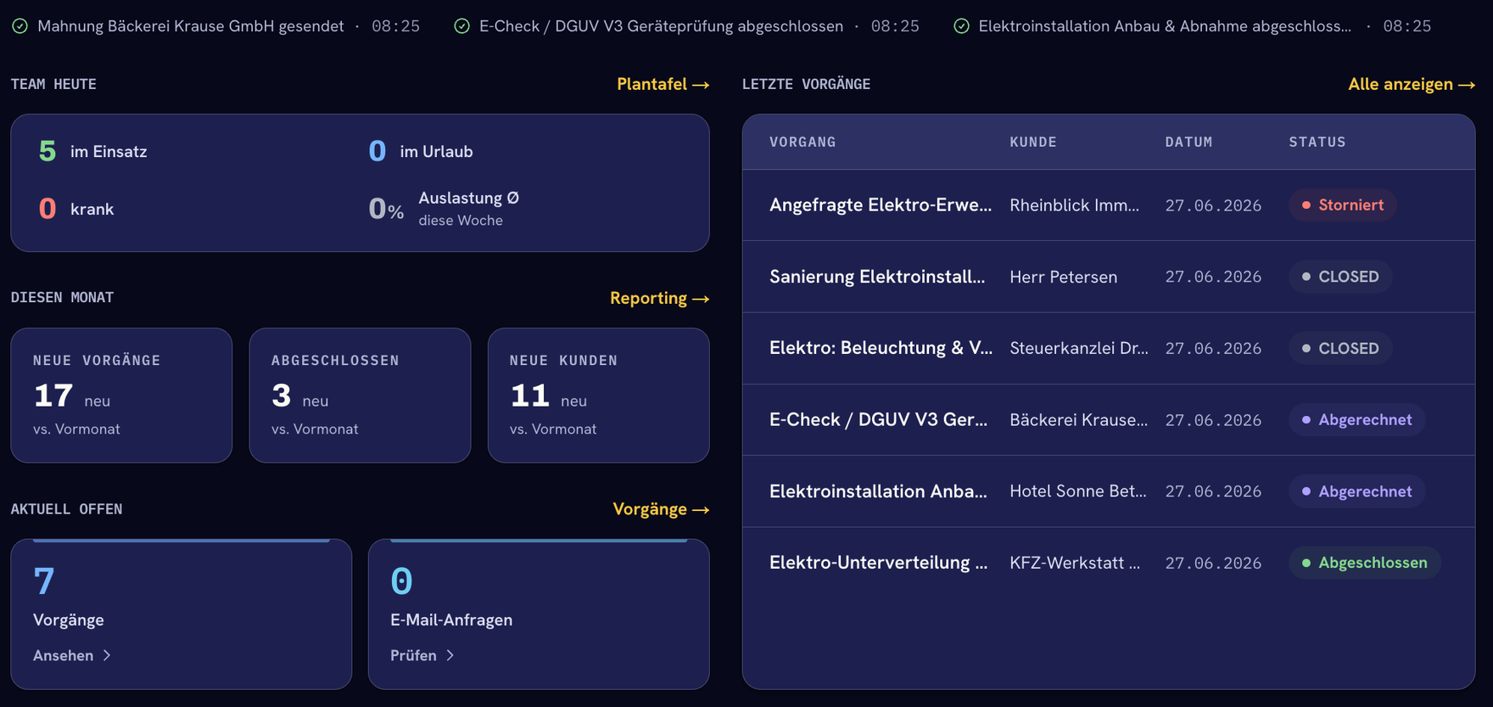
Task: Click the check icon beside E-Check Geräteprüfung notification
Action: pyautogui.click(x=461, y=26)
